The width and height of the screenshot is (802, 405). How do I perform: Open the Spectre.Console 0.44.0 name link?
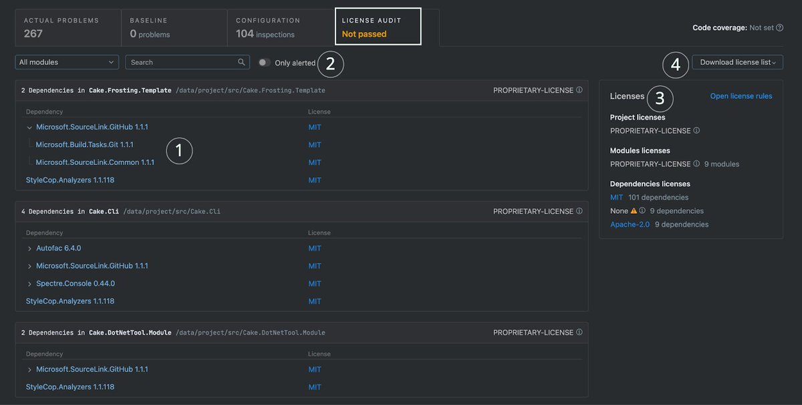76,283
